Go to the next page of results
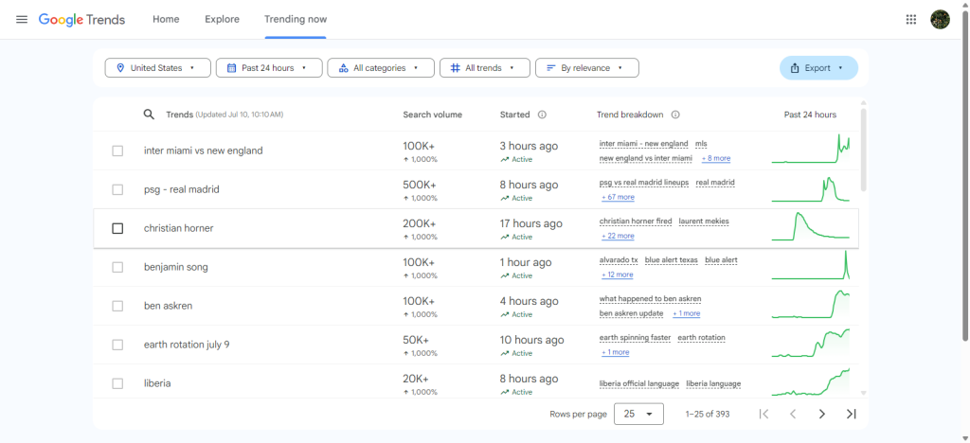970x443 pixels. click(822, 414)
